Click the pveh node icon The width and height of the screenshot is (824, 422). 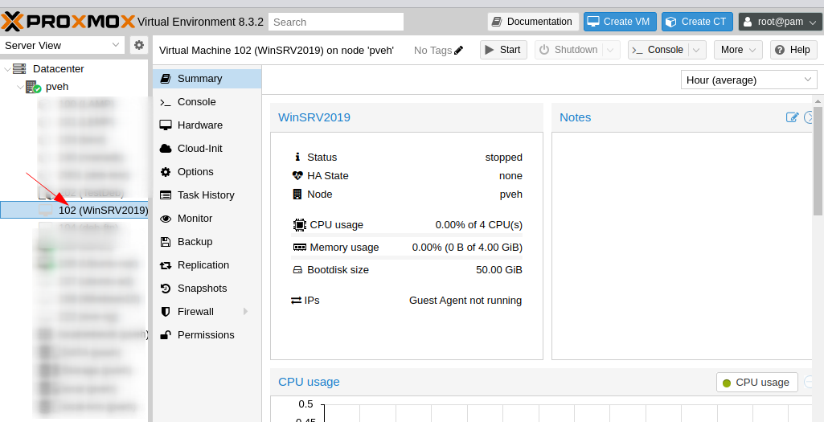pos(33,87)
